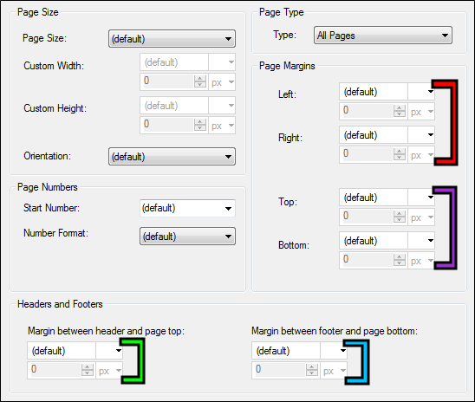Click the Custom Width value stepper
The width and height of the screenshot is (475, 402).
pyautogui.click(x=200, y=81)
